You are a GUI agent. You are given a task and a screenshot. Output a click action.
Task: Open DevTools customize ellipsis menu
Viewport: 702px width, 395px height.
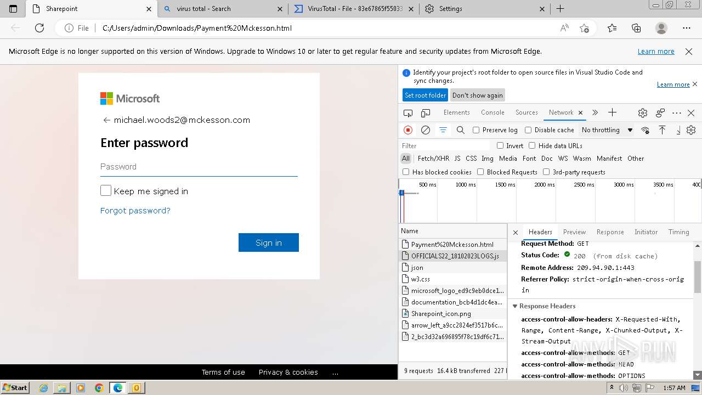coord(677,112)
